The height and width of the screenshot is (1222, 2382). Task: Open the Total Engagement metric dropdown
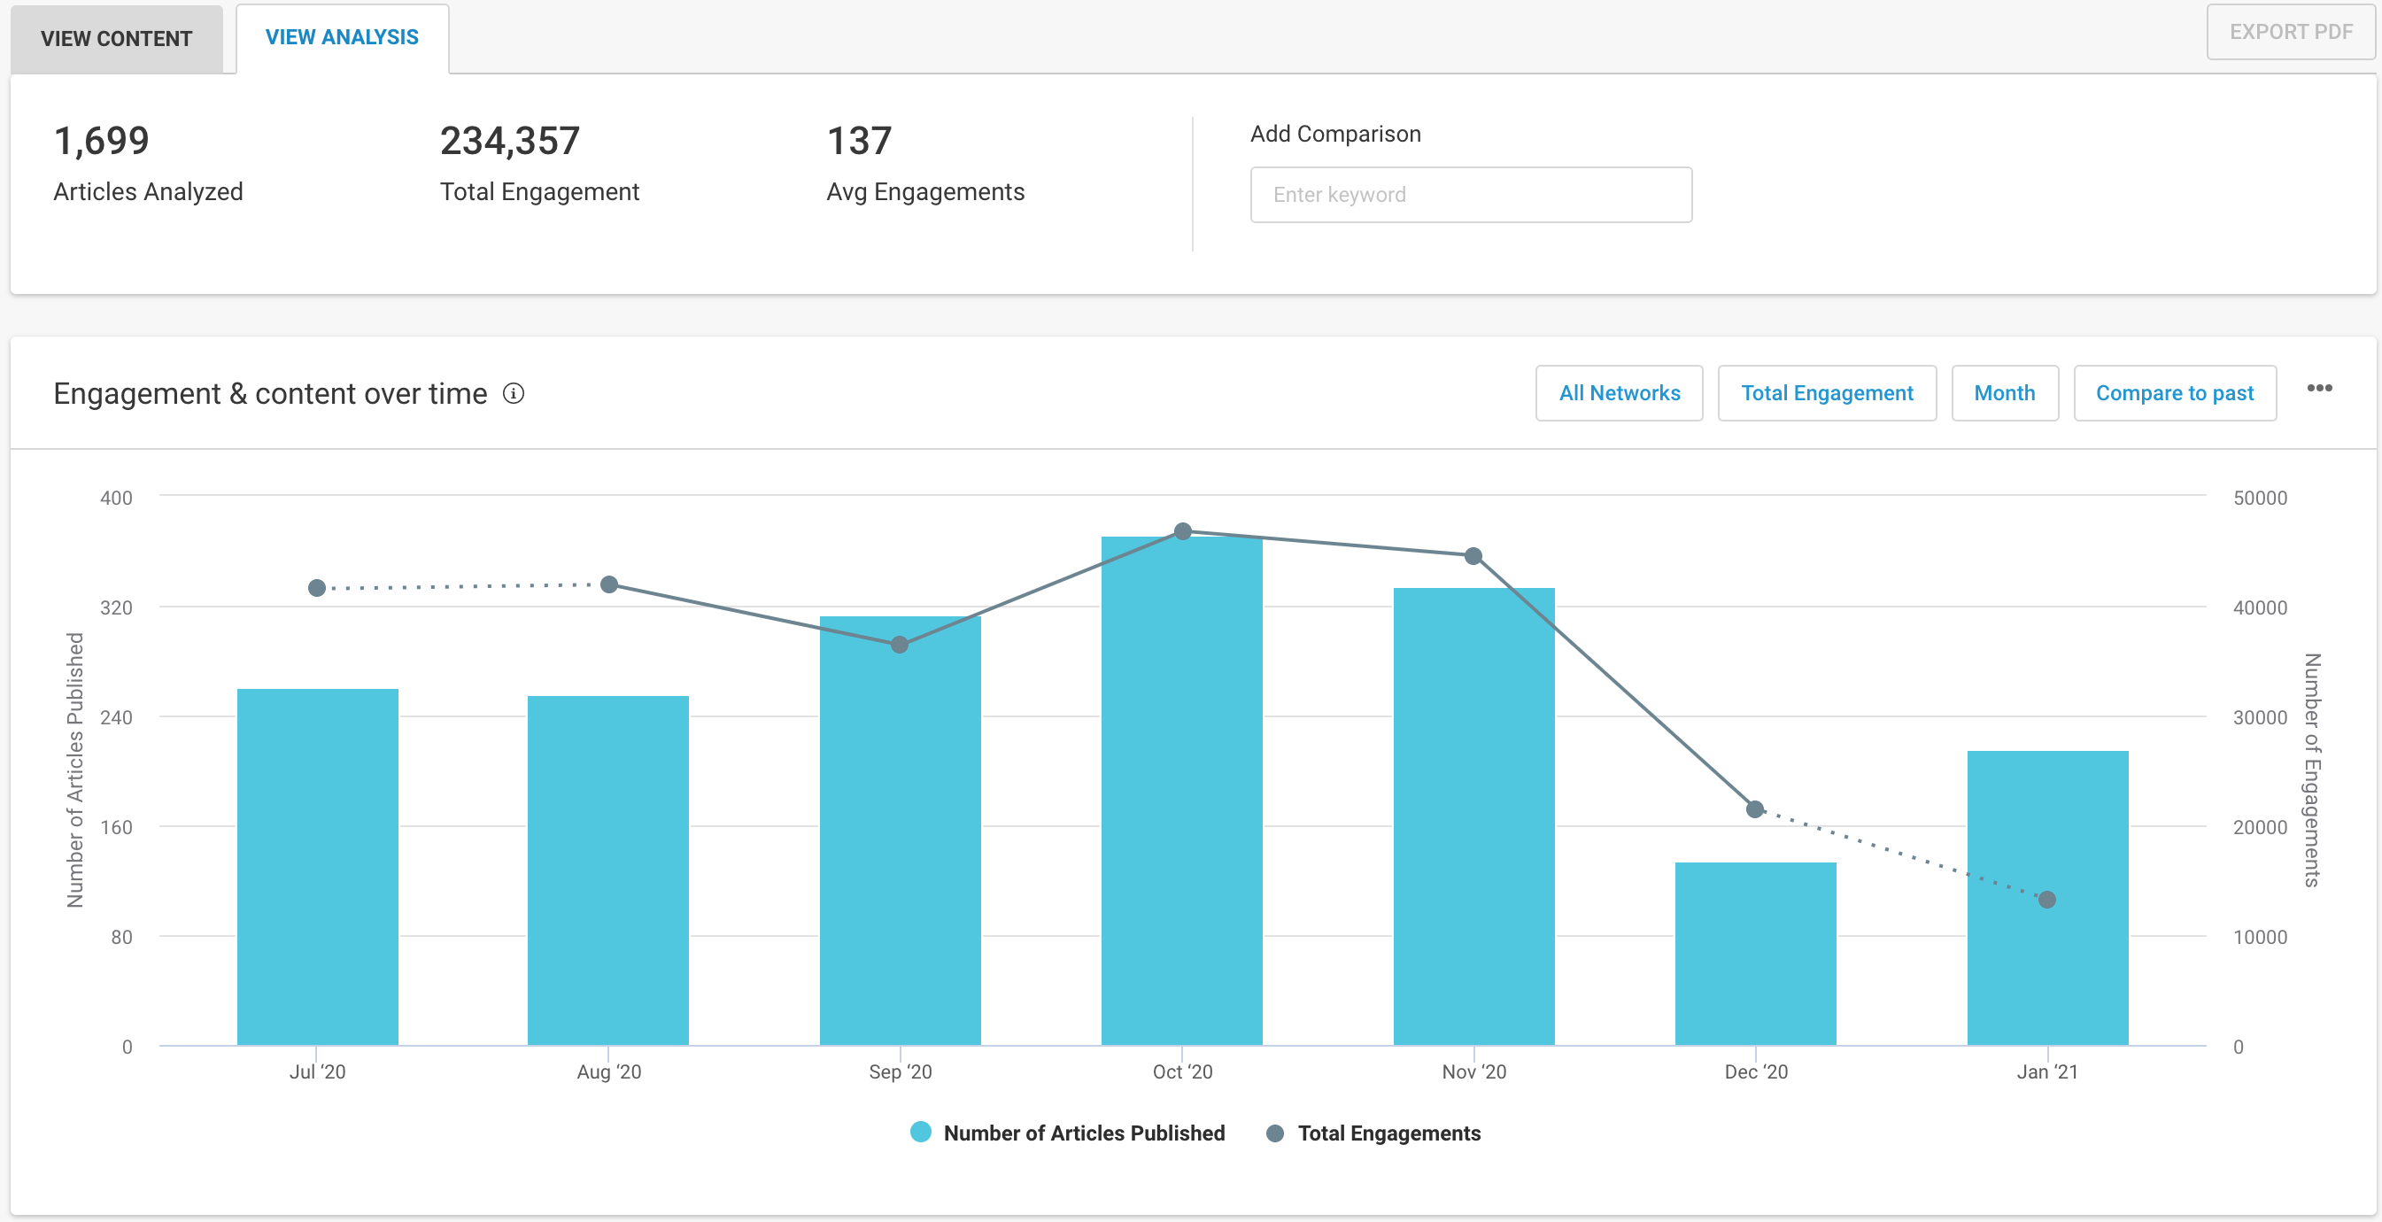[1826, 394]
